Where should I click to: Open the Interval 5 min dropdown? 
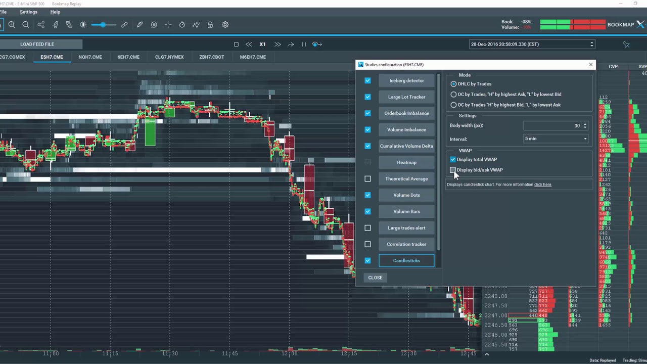coord(556,139)
